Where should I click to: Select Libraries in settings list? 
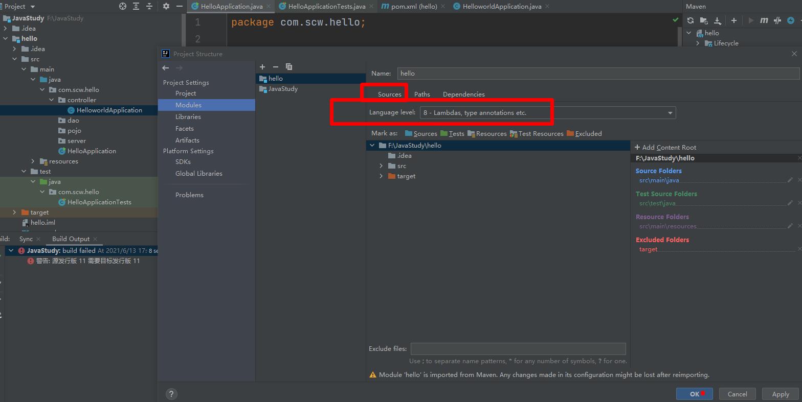(188, 117)
